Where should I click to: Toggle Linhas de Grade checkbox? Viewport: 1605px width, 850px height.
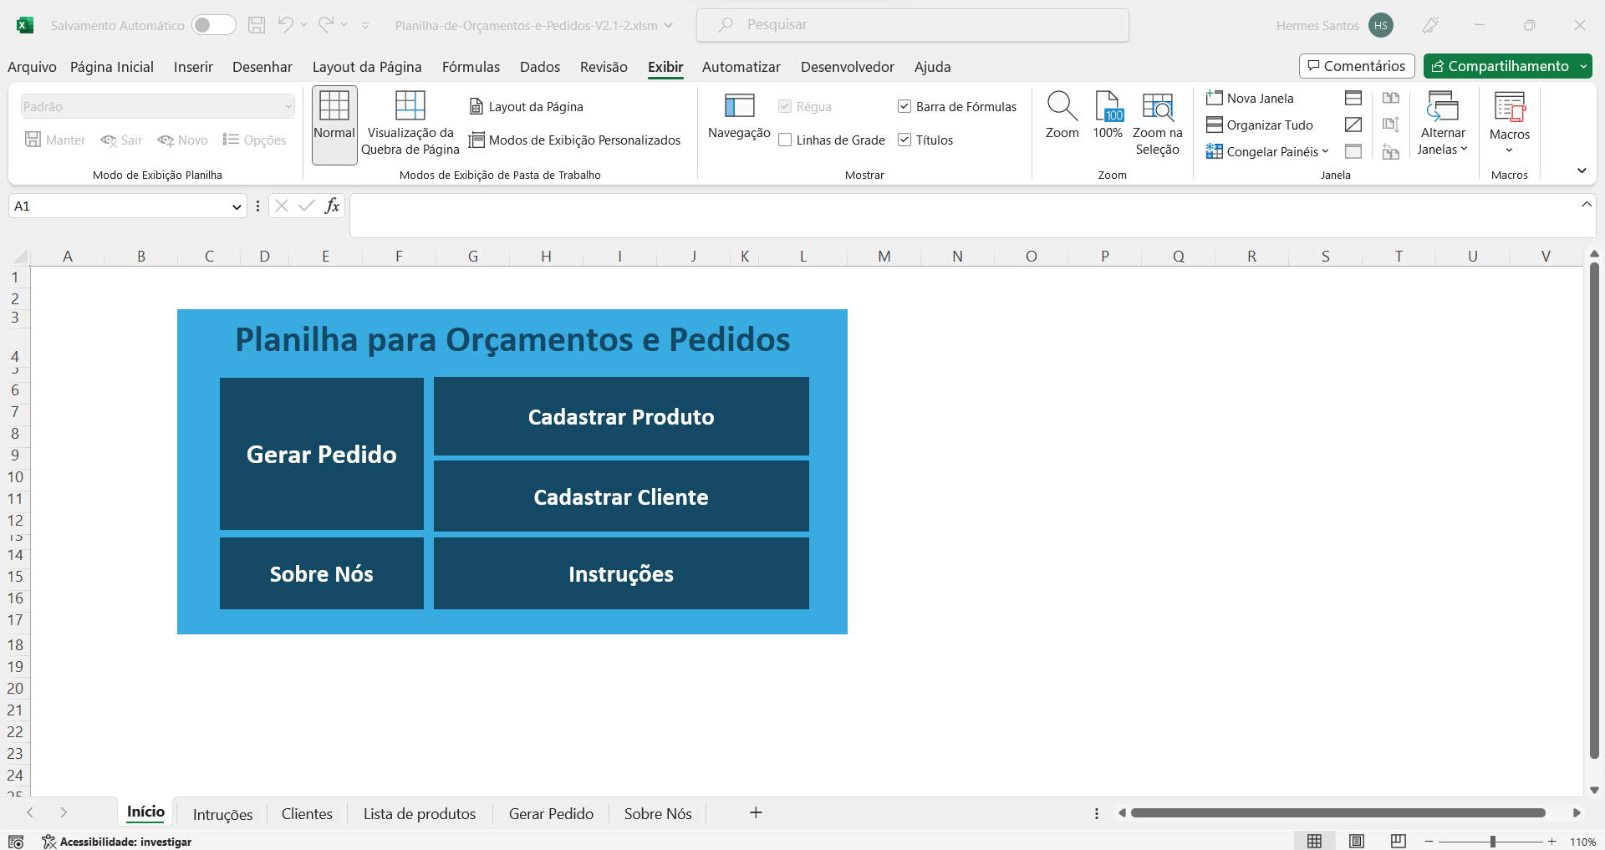[785, 140]
